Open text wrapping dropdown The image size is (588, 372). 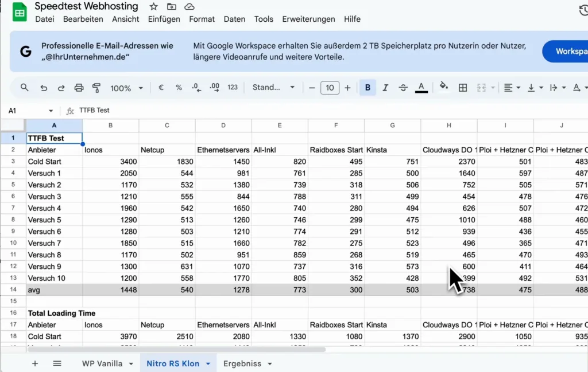(x=557, y=88)
